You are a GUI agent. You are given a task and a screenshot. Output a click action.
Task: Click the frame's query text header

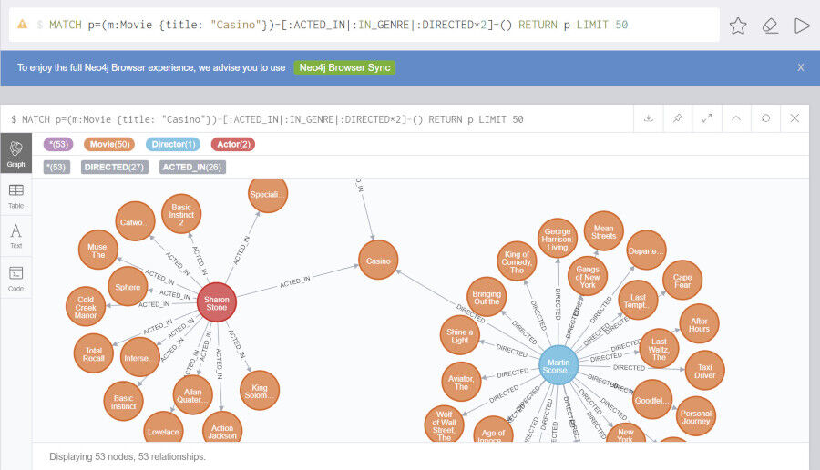click(267, 119)
